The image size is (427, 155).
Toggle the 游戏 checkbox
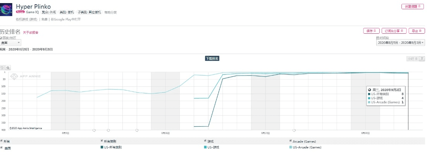(x=205, y=141)
